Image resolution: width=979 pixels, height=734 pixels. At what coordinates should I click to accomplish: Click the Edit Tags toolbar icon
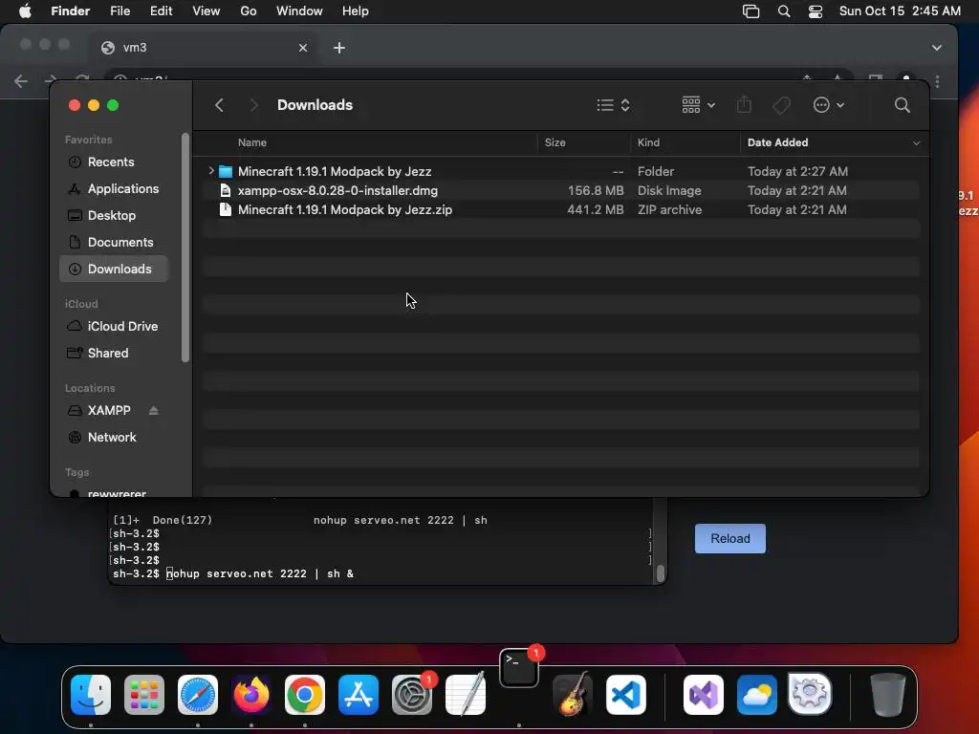tap(781, 105)
